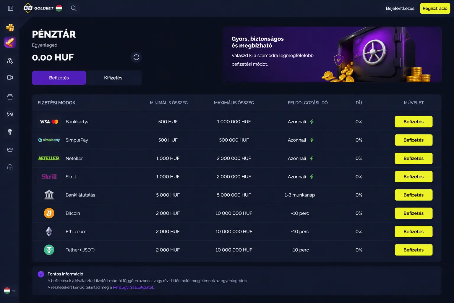Click Bejelentkezés login link
The width and height of the screenshot is (454, 303).
pyautogui.click(x=400, y=8)
